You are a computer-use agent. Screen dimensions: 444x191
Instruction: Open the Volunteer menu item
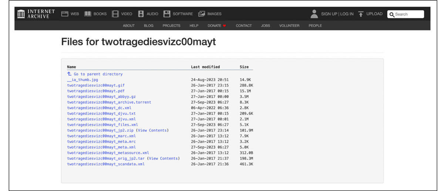click(289, 26)
